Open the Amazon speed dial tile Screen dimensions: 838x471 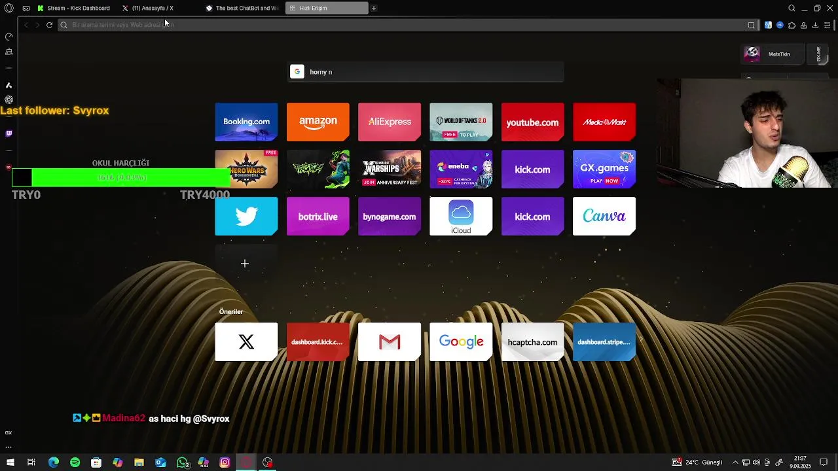pyautogui.click(x=318, y=122)
